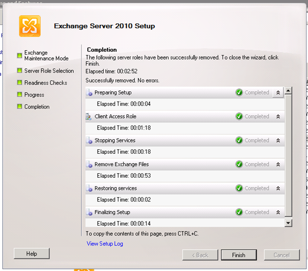This screenshot has height=271, width=308.
Task: Click the Preparing Setup task icon
Action: [89, 93]
